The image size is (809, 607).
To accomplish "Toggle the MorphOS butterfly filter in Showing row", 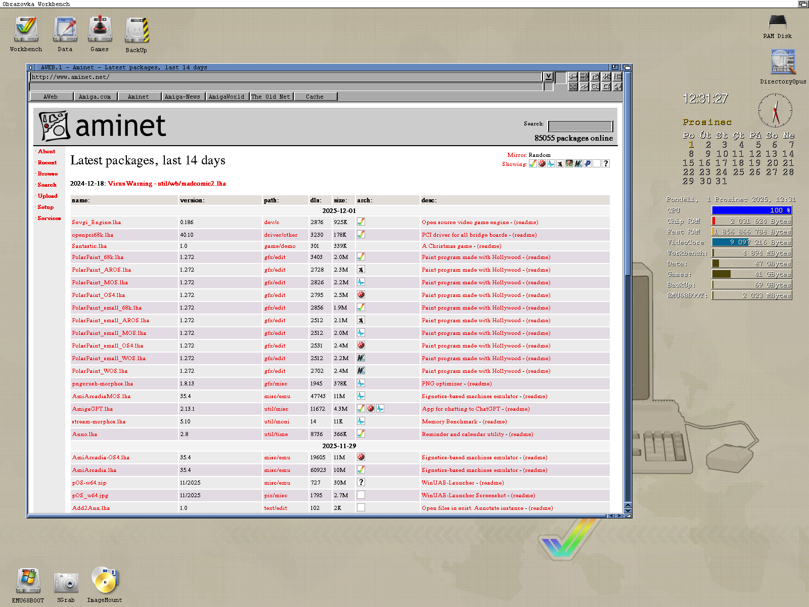I will click(x=551, y=164).
